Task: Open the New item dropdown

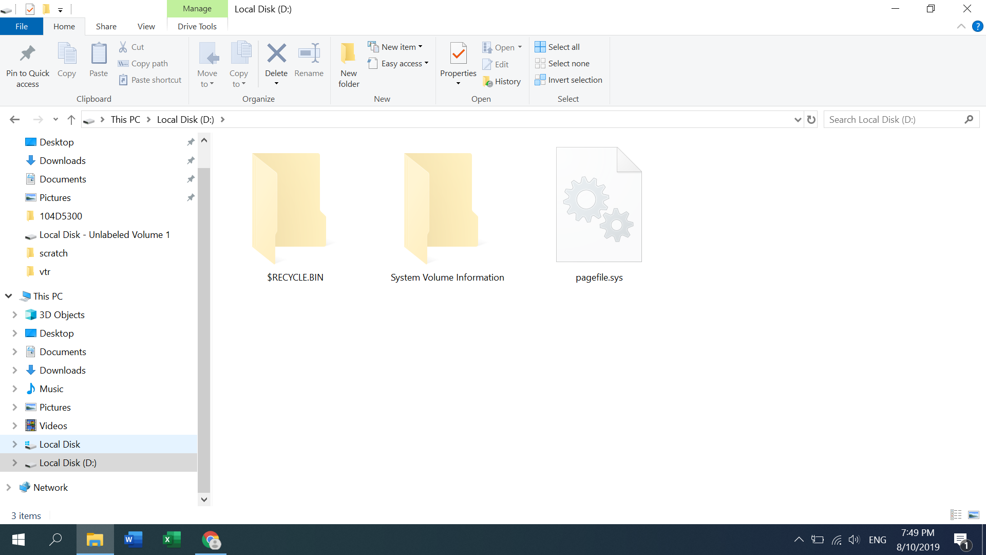Action: tap(395, 47)
